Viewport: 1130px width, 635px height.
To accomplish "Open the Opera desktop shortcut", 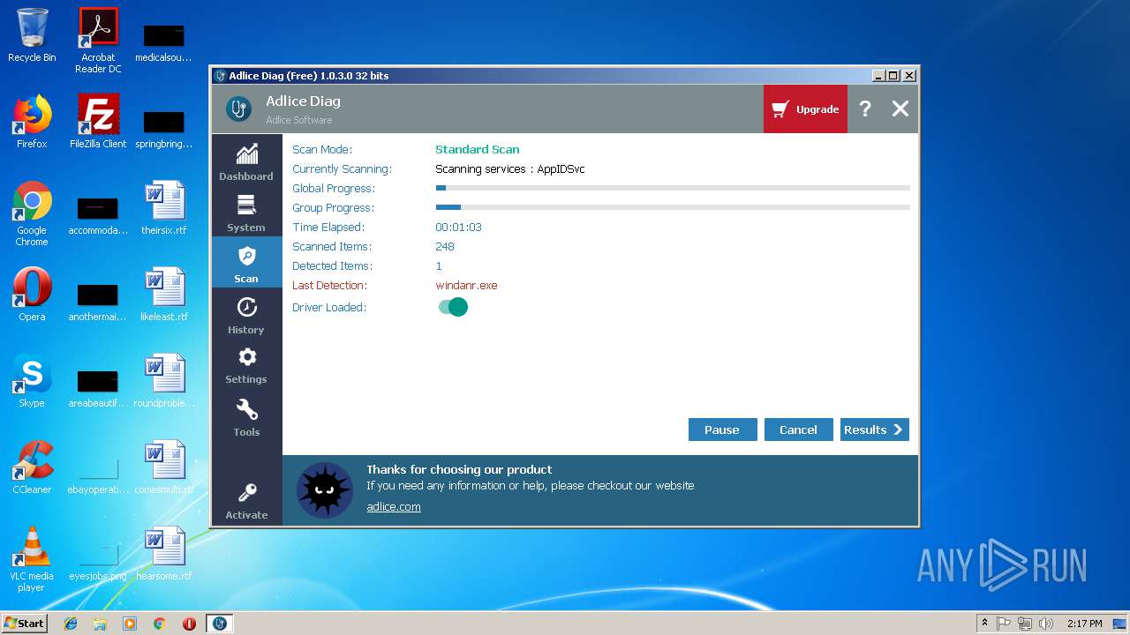I will 32,295.
